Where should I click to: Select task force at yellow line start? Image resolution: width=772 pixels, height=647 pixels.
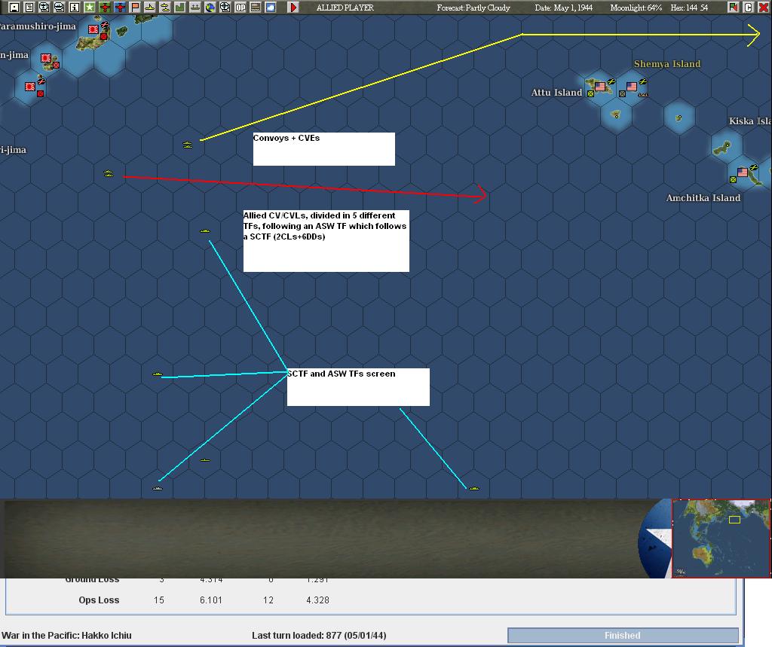click(188, 145)
